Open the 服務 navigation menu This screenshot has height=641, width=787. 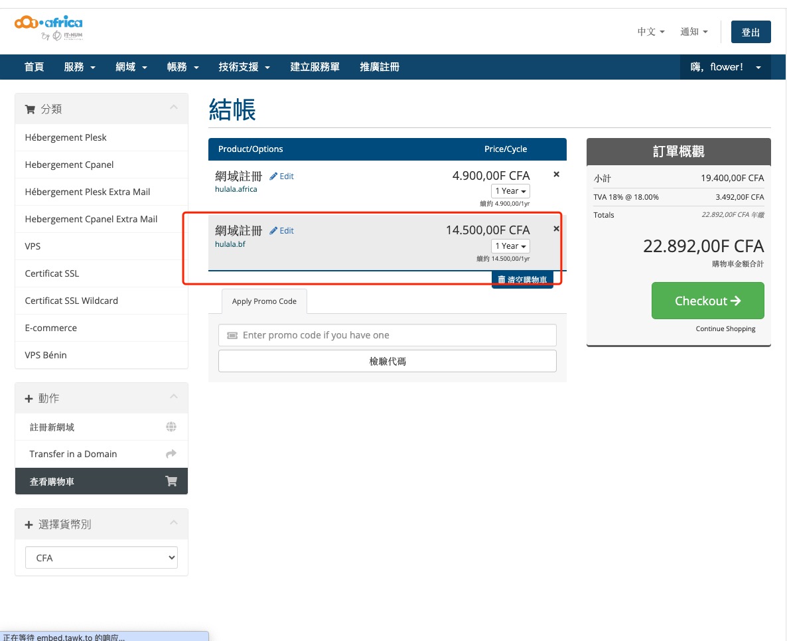(x=80, y=67)
